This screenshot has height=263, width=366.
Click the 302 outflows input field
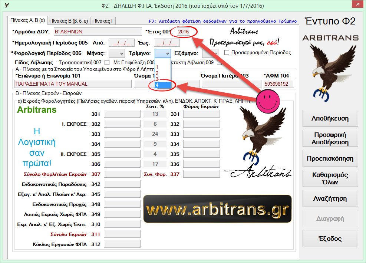[x=122, y=124]
